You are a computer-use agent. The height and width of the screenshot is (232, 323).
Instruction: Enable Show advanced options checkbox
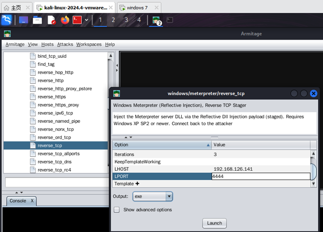click(117, 210)
